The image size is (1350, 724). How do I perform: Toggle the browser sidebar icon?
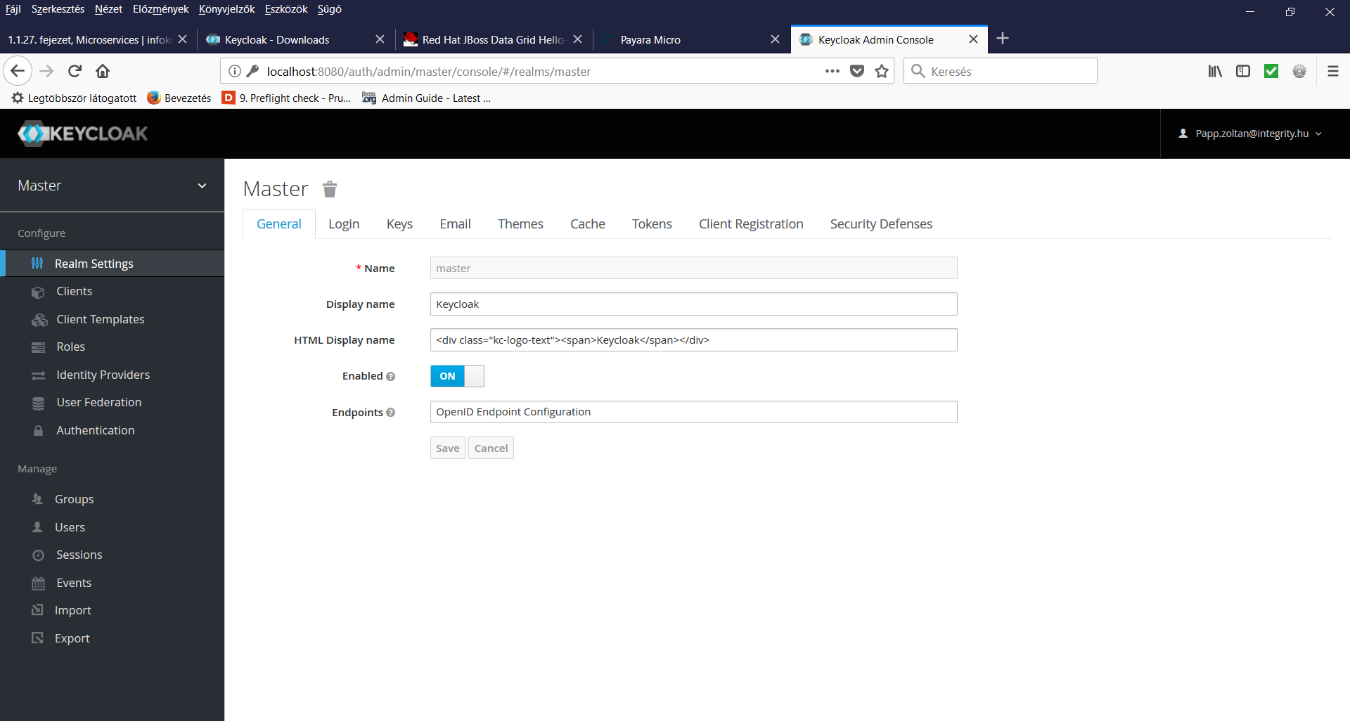click(x=1243, y=71)
